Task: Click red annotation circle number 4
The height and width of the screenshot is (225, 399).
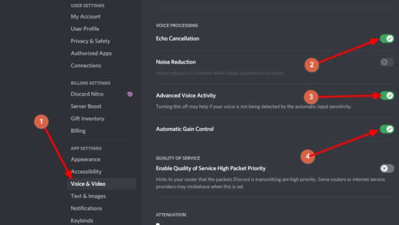Action: tap(308, 156)
